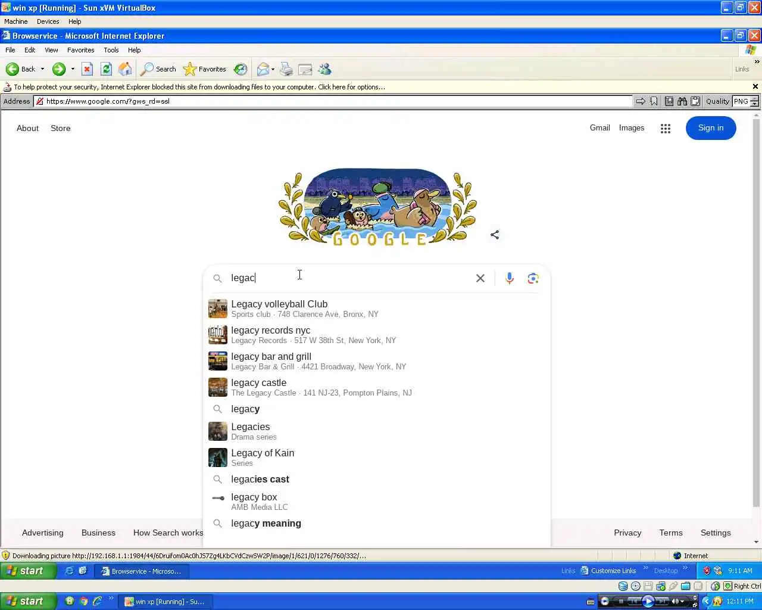This screenshot has width=762, height=610.
Task: Open the About link
Action: pyautogui.click(x=27, y=128)
